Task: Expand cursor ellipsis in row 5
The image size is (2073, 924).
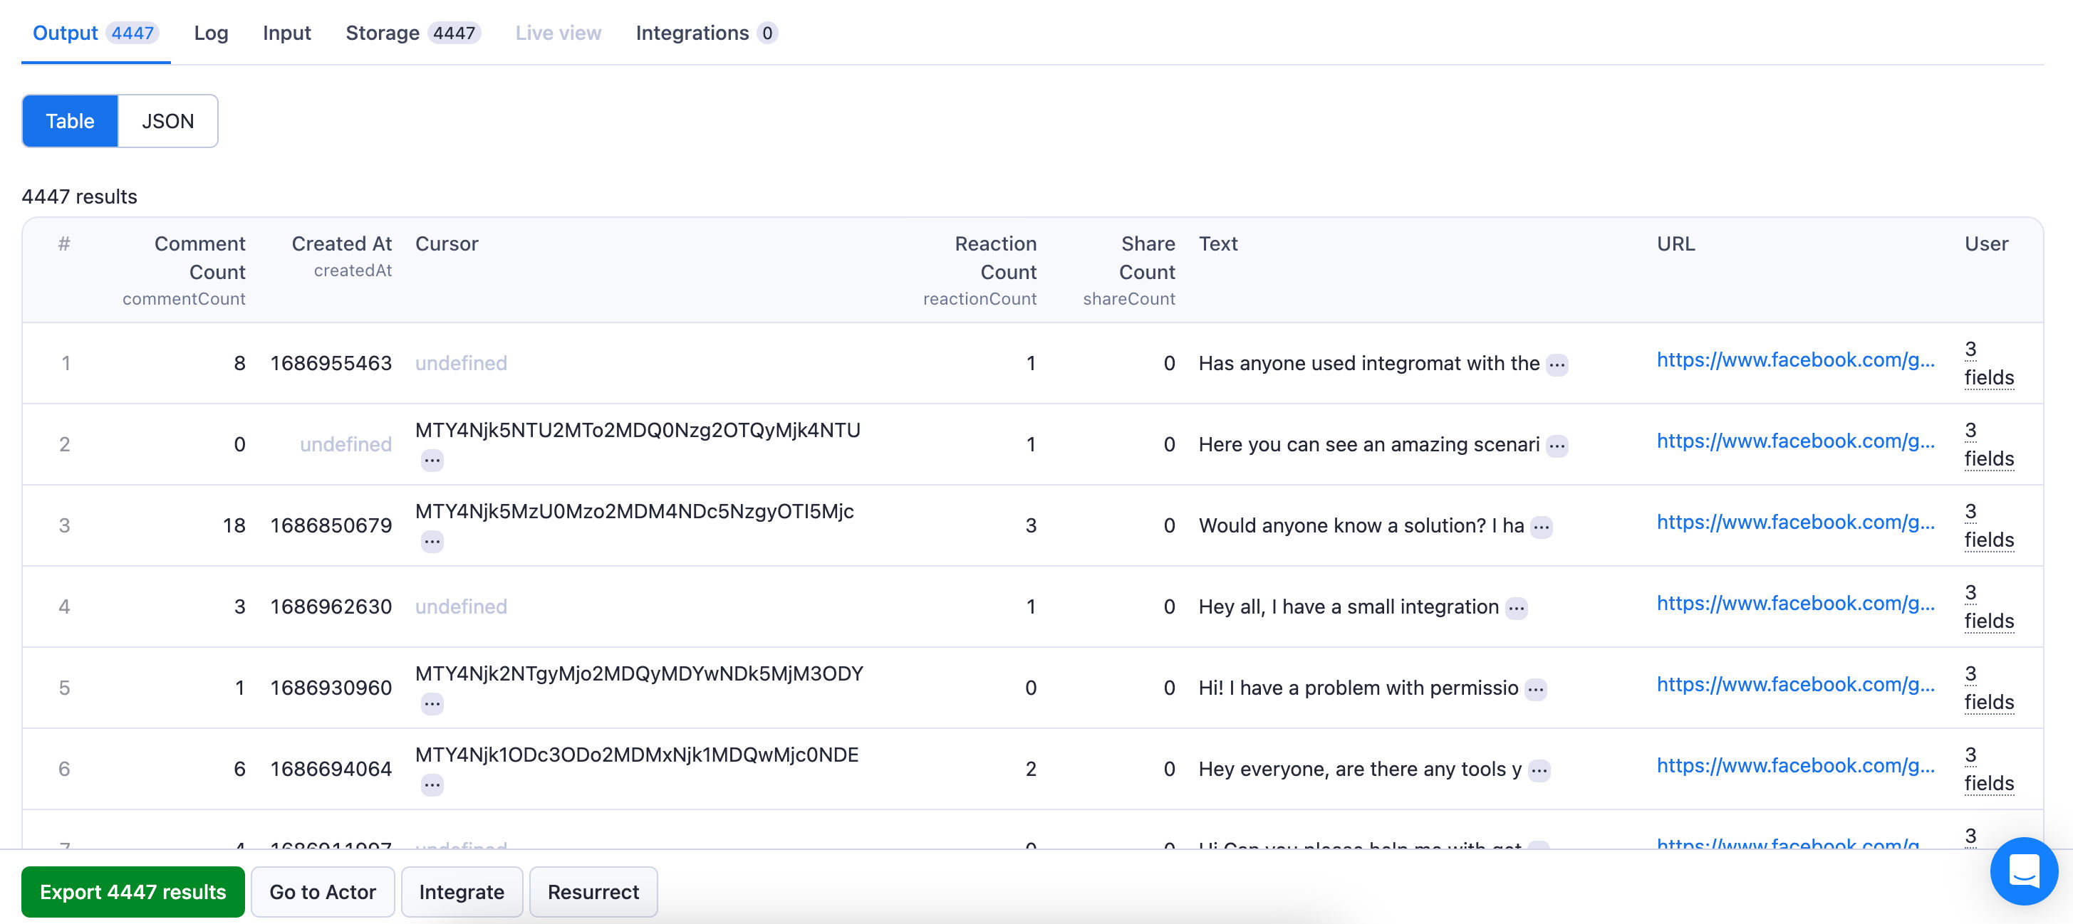Action: click(x=432, y=705)
